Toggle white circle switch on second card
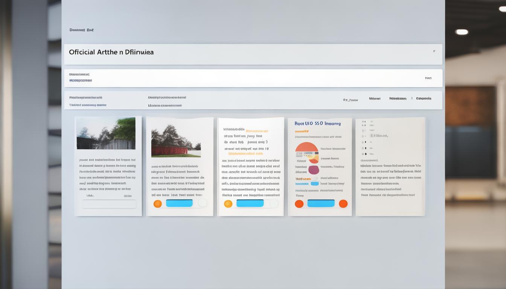The height and width of the screenshot is (289, 506). point(203,203)
